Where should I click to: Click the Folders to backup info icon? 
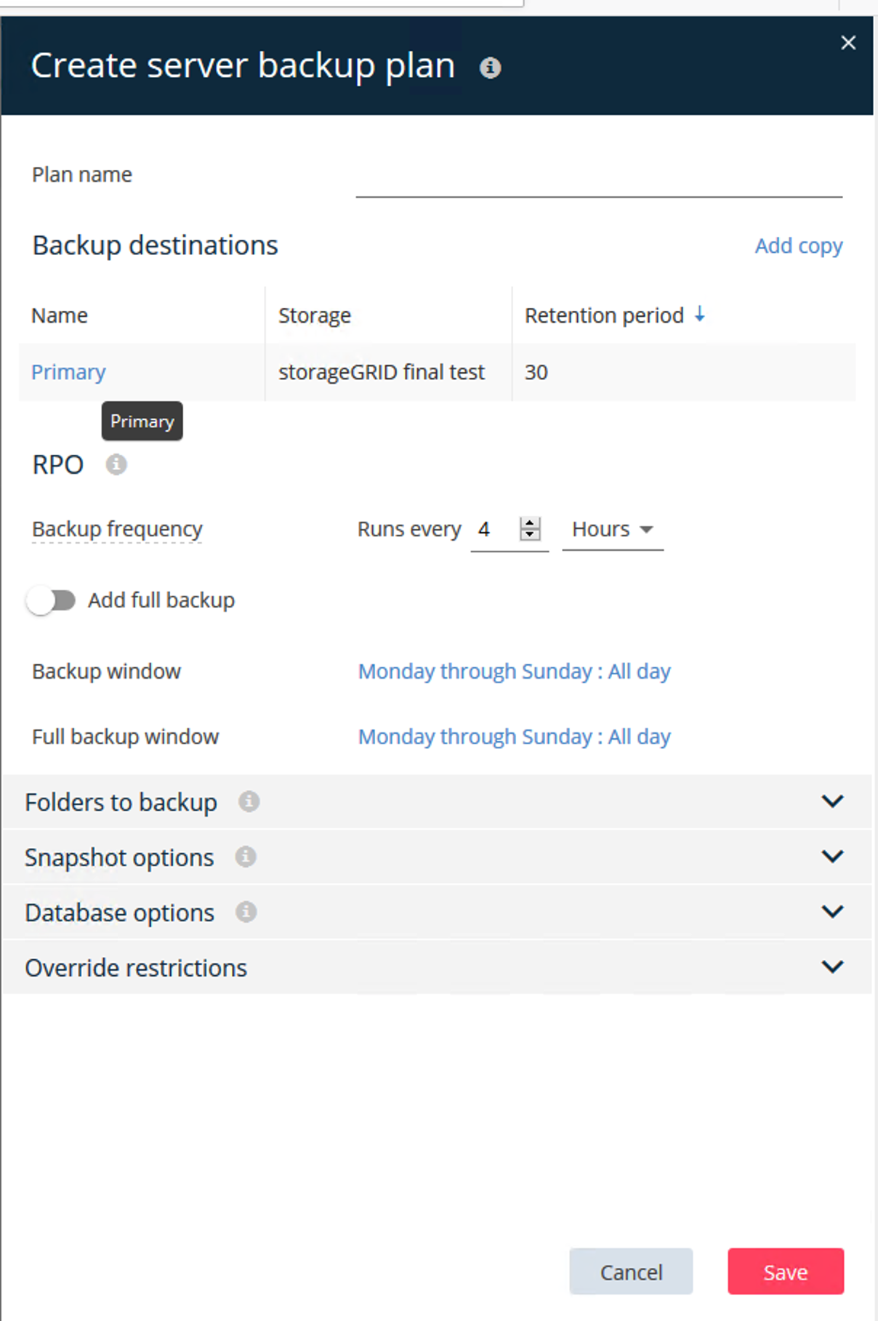click(249, 801)
